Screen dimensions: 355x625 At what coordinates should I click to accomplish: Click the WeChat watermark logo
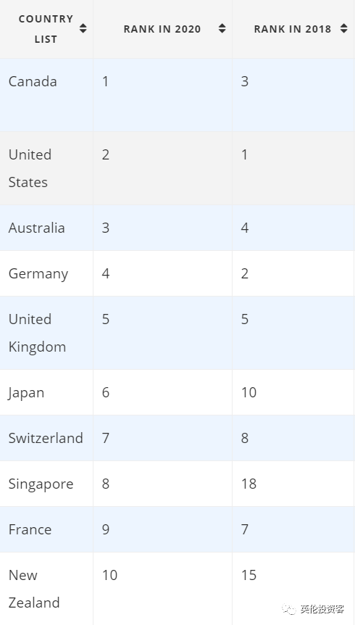289,610
